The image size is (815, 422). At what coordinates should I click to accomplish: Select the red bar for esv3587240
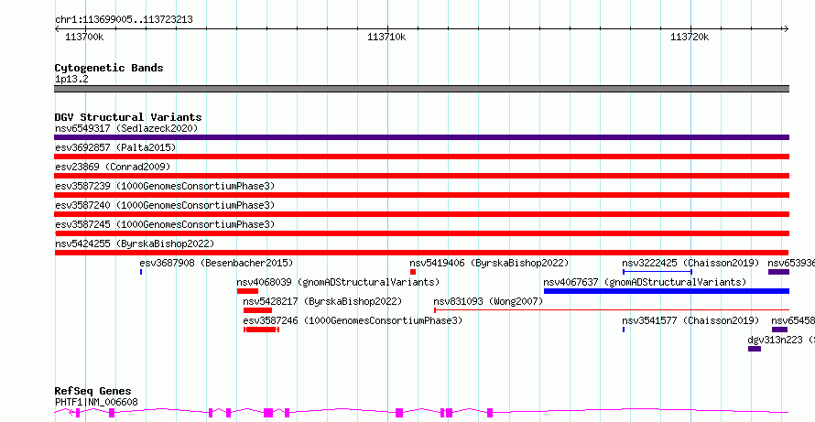pos(421,214)
